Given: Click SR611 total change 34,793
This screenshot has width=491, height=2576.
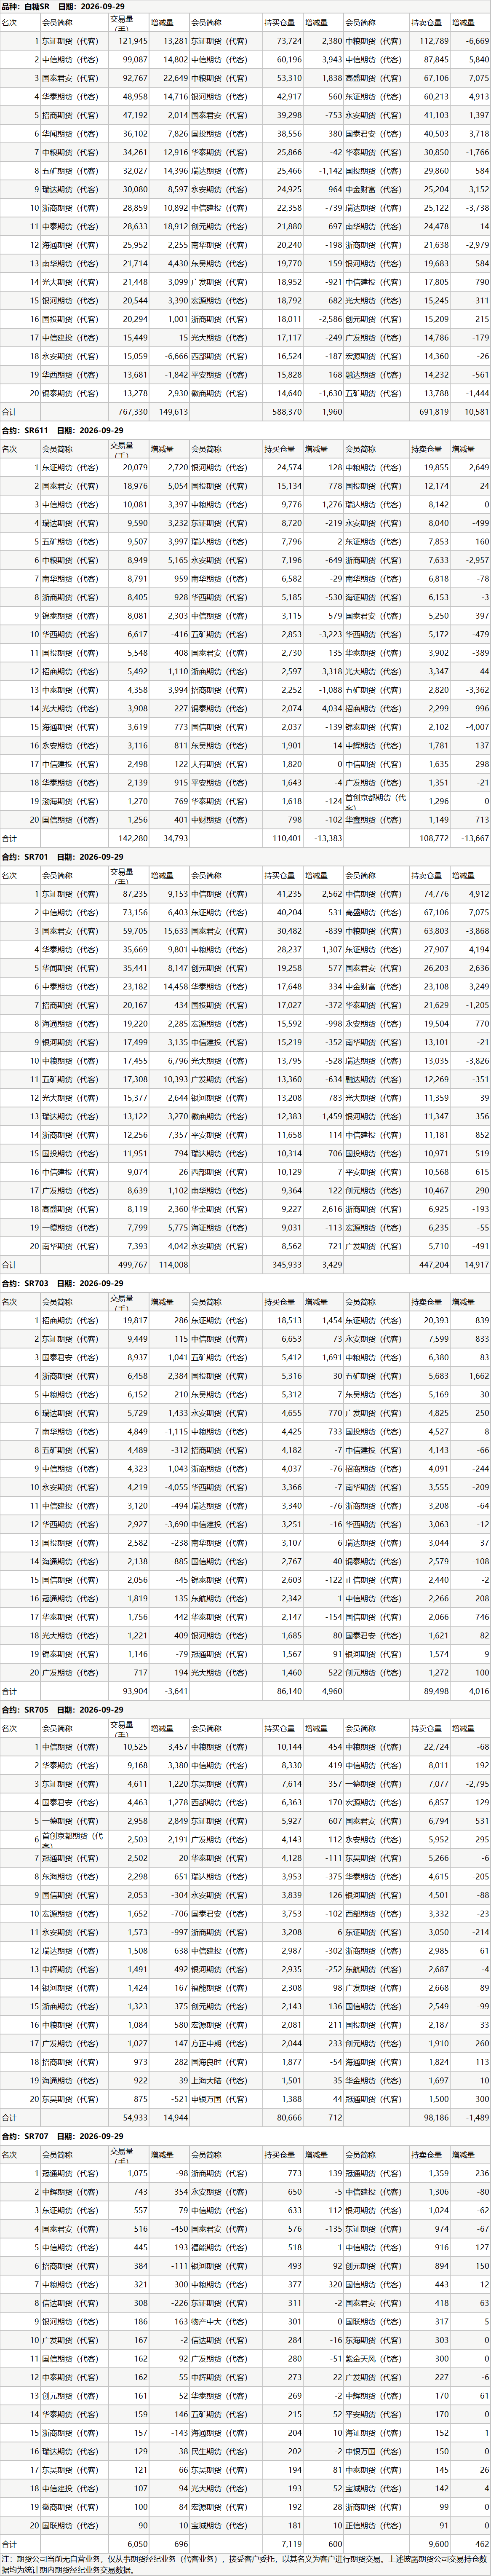Looking at the screenshot, I should click(x=175, y=838).
